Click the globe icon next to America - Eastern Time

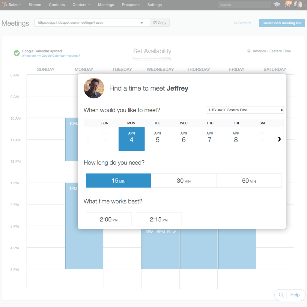tap(249, 51)
